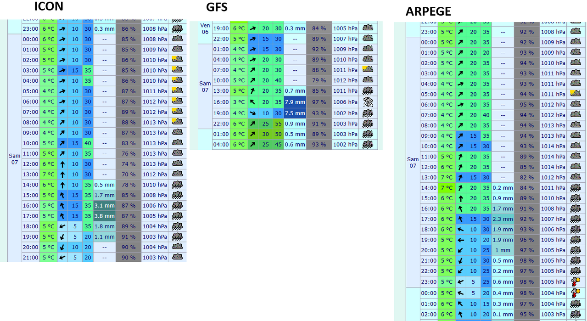The width and height of the screenshot is (587, 321).
Task: Click the partly sunny icon in ICON 08:00 row
Action: [x=177, y=122]
